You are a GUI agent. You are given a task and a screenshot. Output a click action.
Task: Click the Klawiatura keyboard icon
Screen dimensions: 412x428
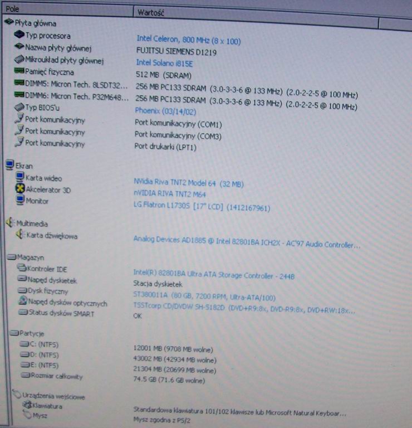coord(27,405)
